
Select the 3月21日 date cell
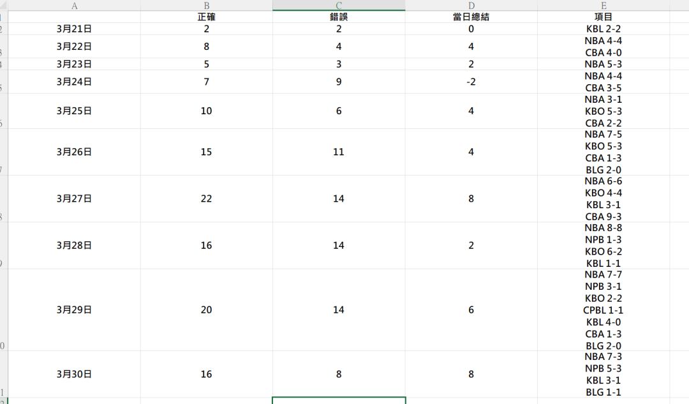point(74,29)
